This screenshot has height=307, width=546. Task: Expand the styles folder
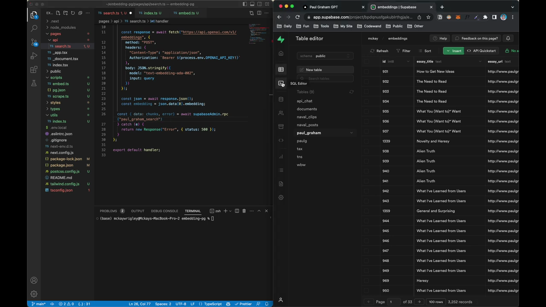click(x=47, y=103)
